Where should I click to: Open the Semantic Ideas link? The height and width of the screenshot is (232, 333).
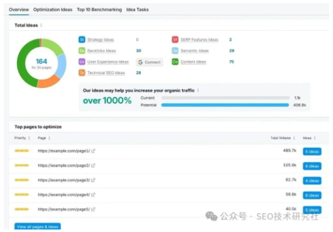[x=195, y=51]
